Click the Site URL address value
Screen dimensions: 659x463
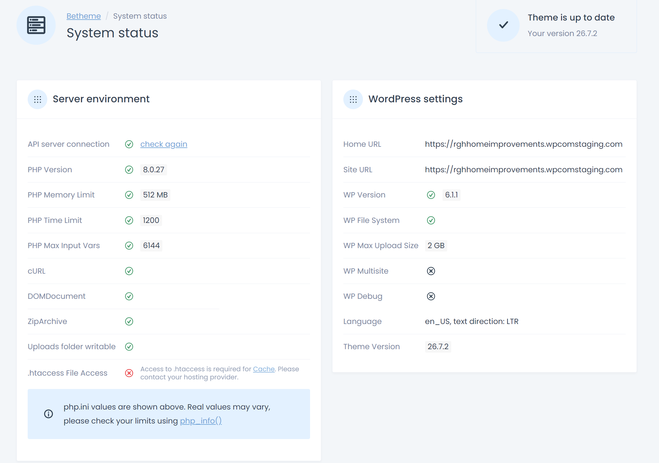(524, 170)
